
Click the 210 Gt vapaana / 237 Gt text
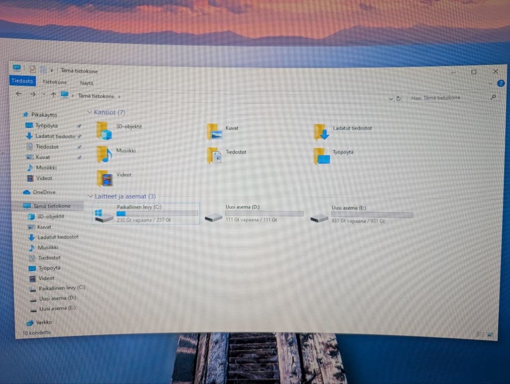tap(144, 220)
